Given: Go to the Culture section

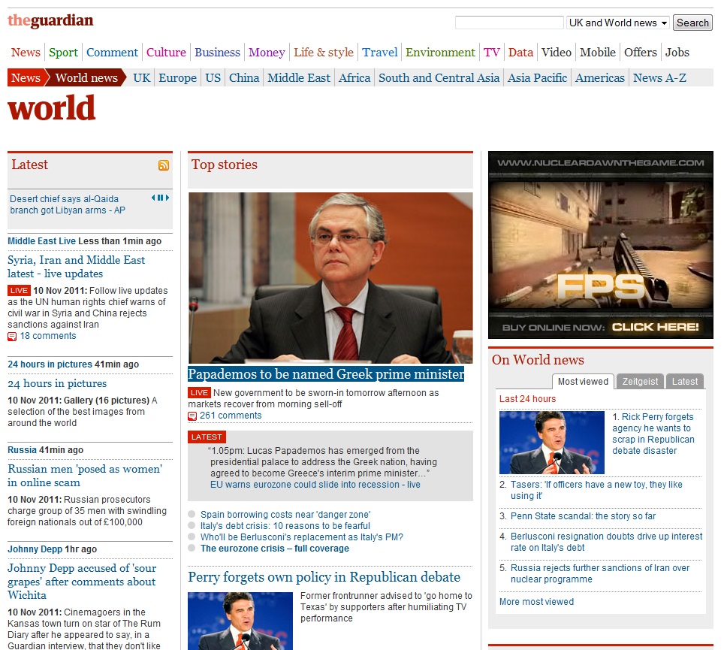Looking at the screenshot, I should (x=166, y=53).
